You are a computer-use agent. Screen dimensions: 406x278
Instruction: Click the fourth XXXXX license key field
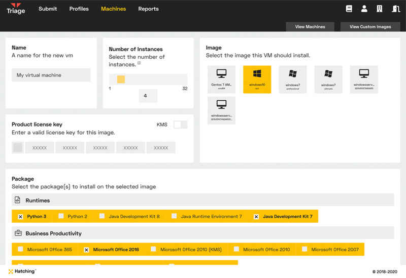click(130, 148)
